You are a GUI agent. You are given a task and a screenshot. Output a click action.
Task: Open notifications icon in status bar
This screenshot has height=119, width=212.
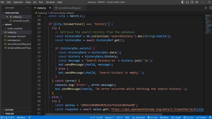coord(210,118)
